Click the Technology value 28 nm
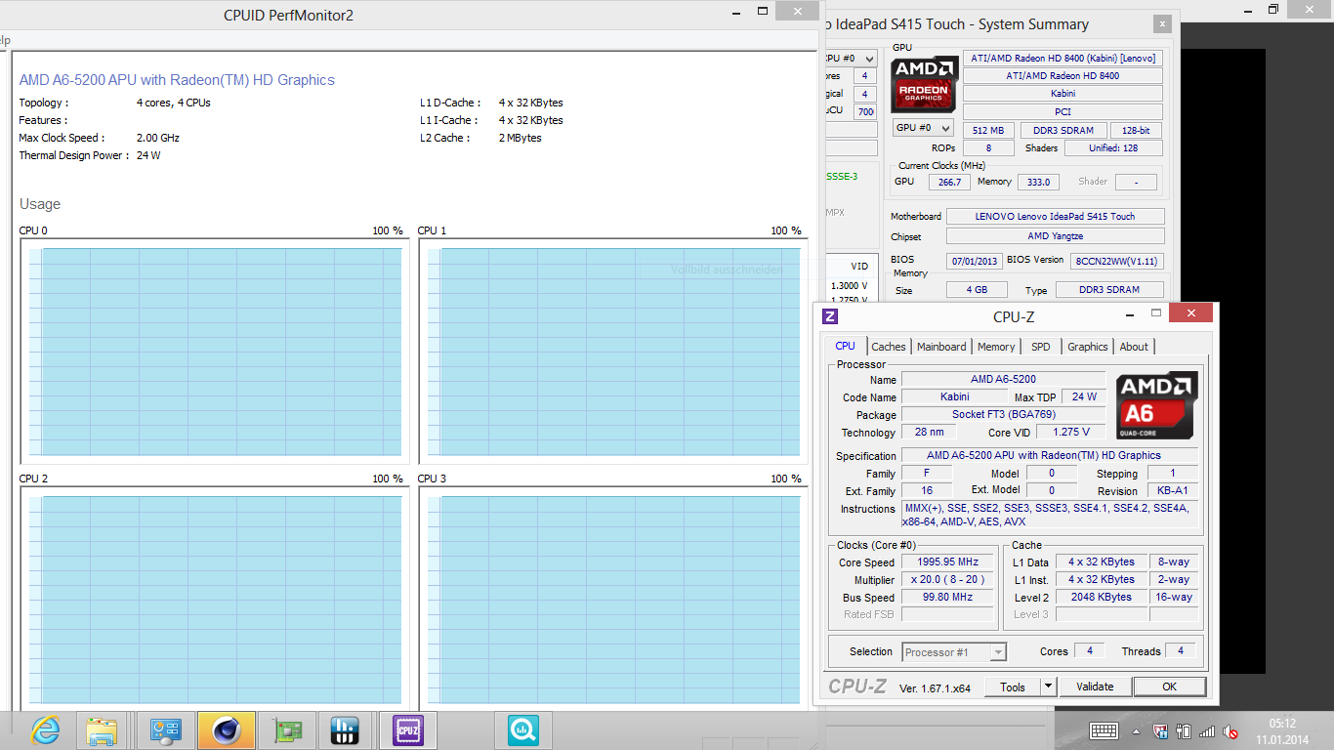 [929, 432]
